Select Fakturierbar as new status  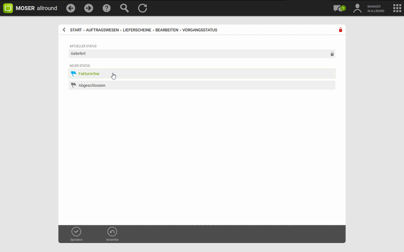tap(202, 74)
